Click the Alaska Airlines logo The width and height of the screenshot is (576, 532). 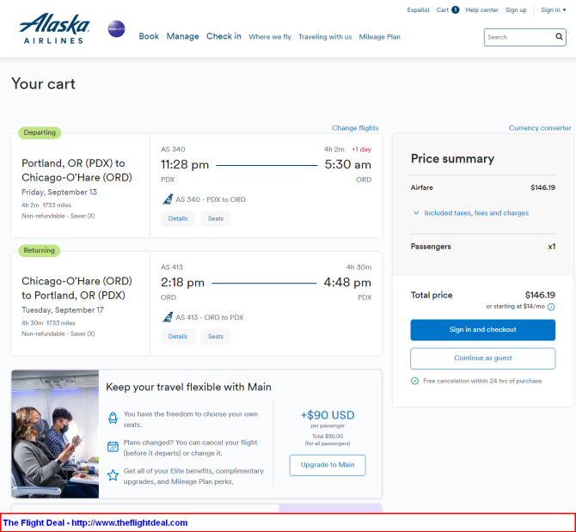click(x=54, y=28)
